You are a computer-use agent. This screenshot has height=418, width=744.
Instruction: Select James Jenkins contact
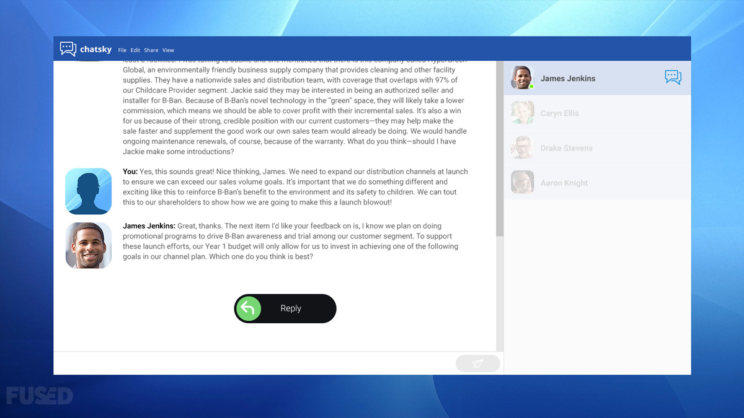point(597,78)
